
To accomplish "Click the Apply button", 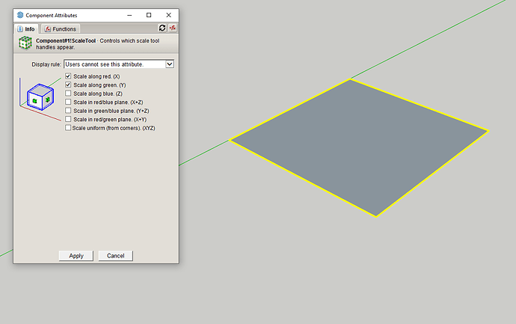I will point(76,256).
